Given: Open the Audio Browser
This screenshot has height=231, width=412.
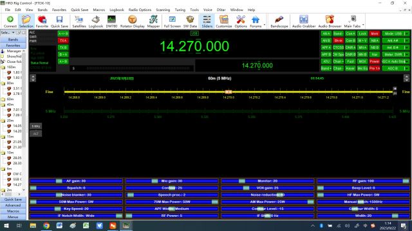Looking at the screenshot, I should [x=330, y=21].
